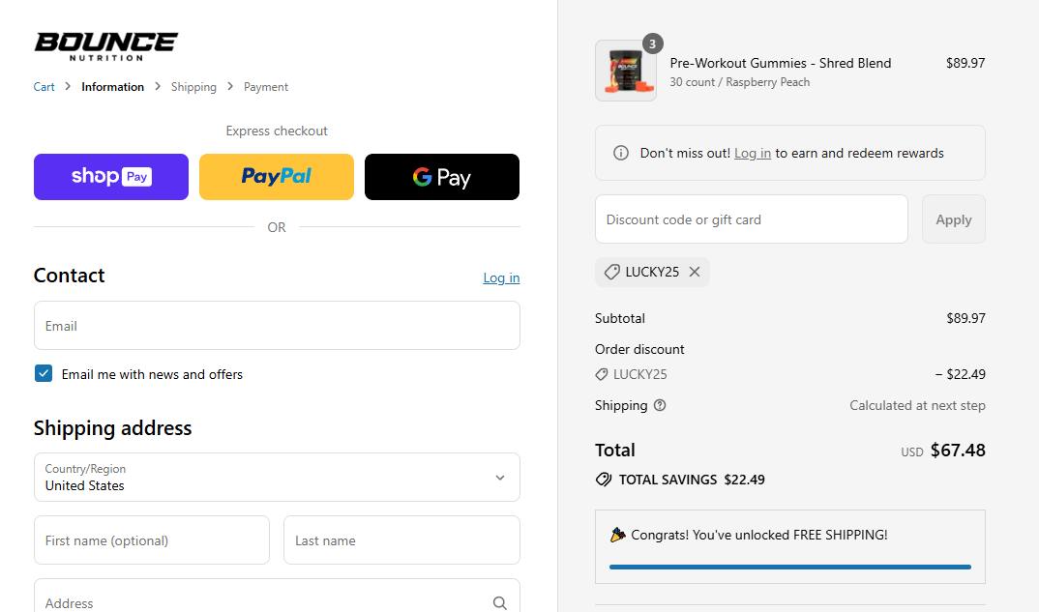The image size is (1039, 612).
Task: Click the 'Calculated at next step' text
Action: [x=917, y=405]
